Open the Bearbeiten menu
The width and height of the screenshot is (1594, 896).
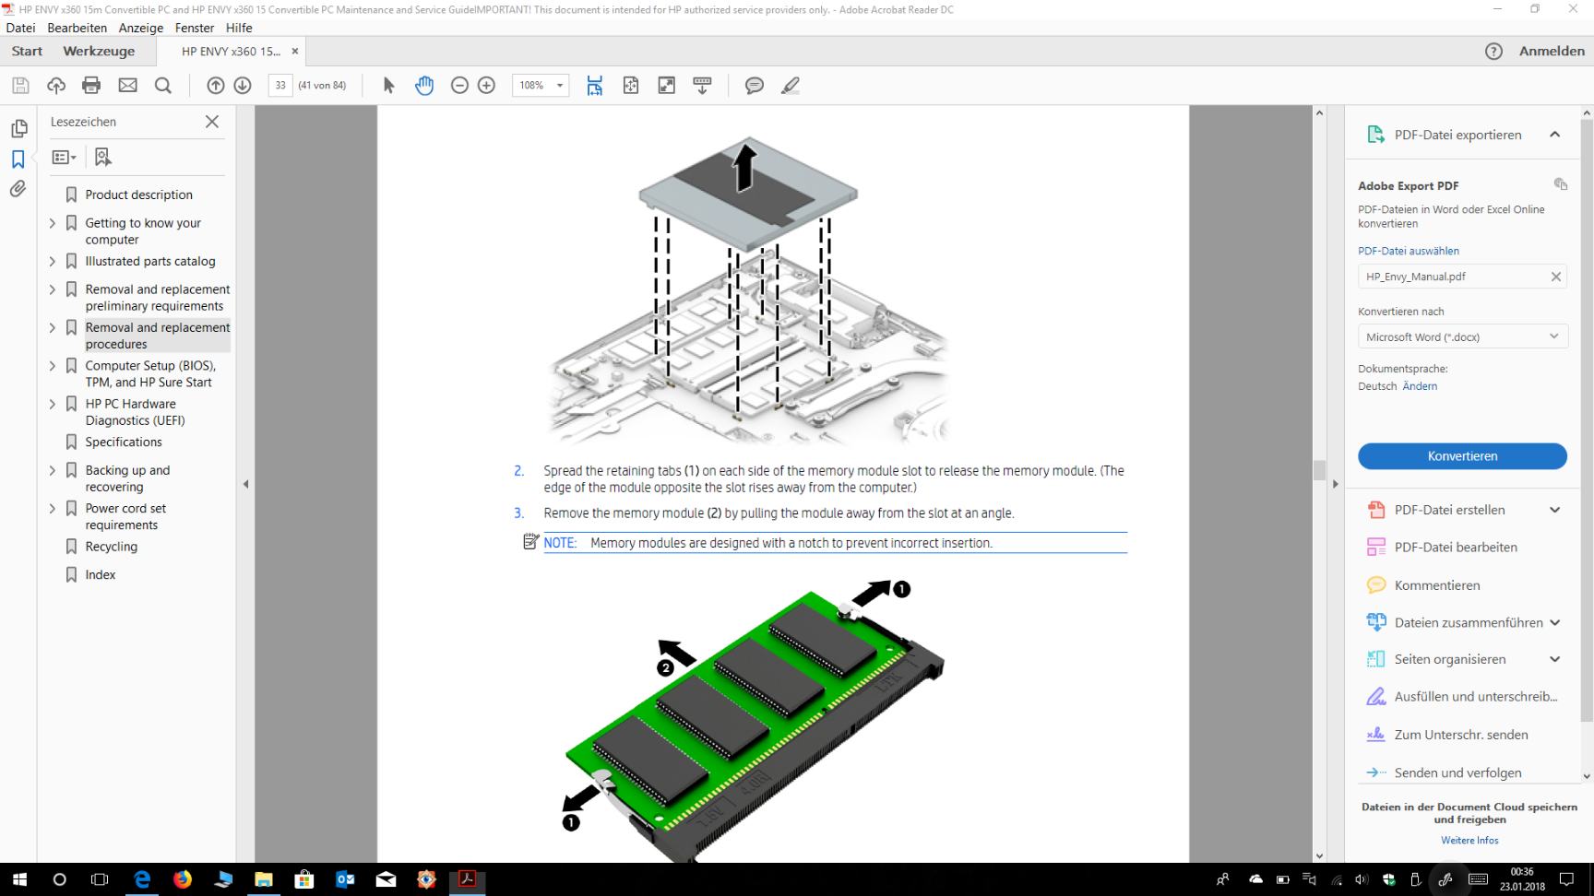(x=77, y=28)
